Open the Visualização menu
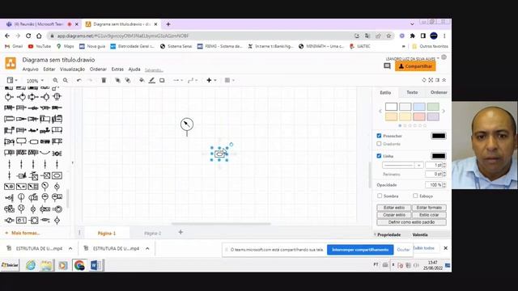 click(x=72, y=70)
